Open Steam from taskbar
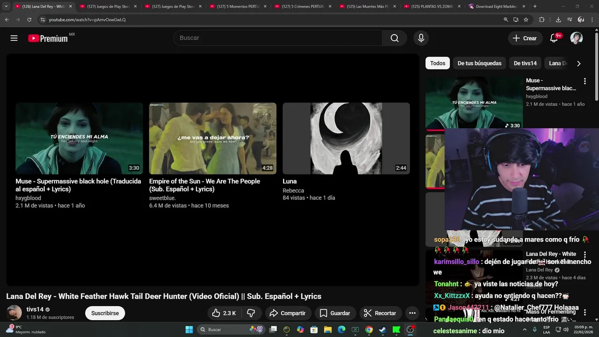 (382, 330)
